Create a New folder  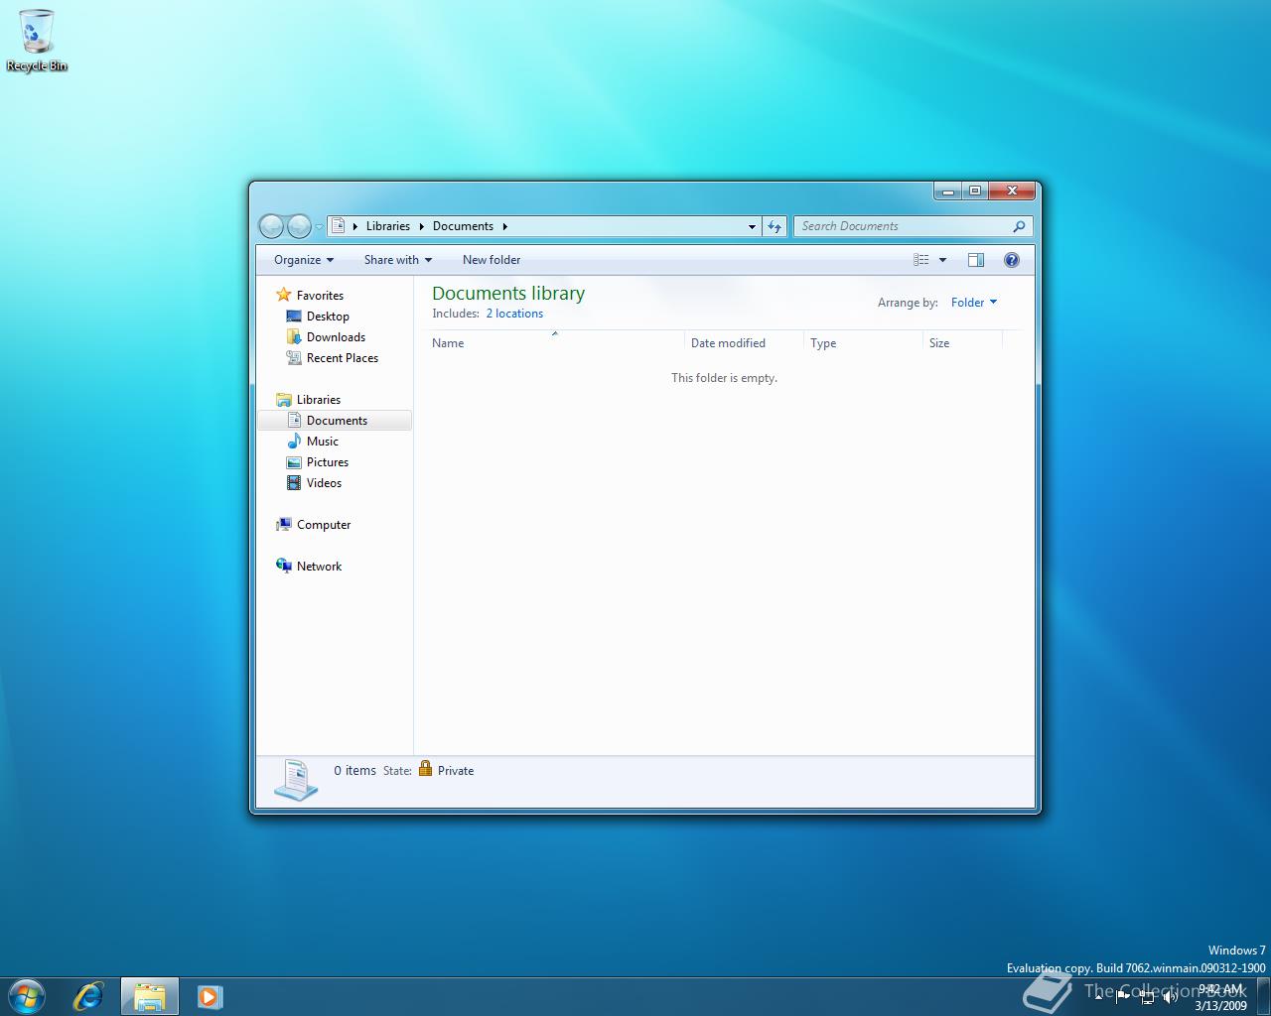click(x=492, y=260)
